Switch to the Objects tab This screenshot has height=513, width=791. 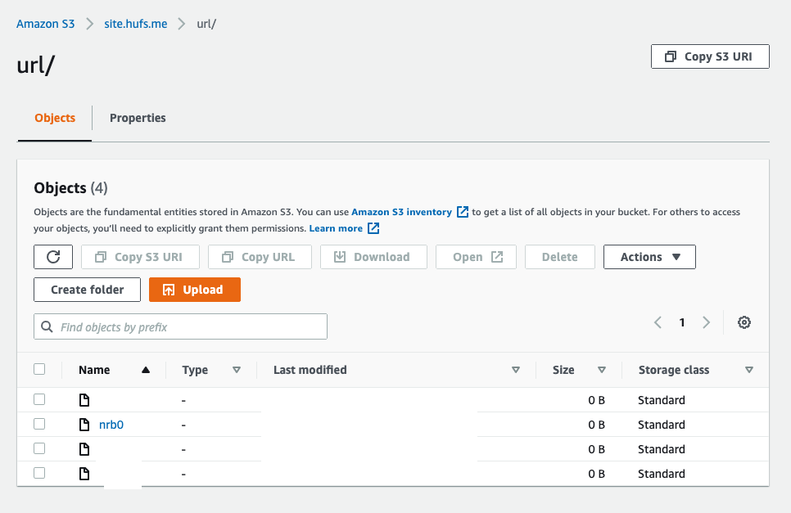coord(55,118)
